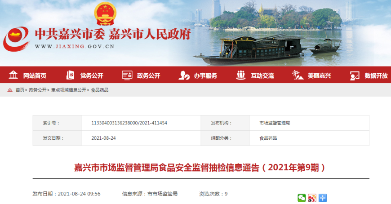Click the 组配分类 label cell
The height and width of the screenshot is (204, 391).
coord(225,138)
